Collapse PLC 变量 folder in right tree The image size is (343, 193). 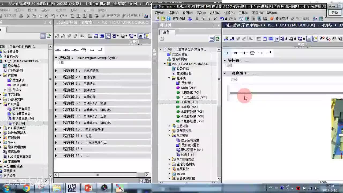[x=169, y=135]
